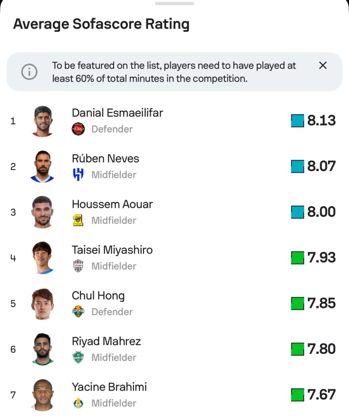This screenshot has height=418, width=349.
Task: Open Chul Hong's player page
Action: 98,296
